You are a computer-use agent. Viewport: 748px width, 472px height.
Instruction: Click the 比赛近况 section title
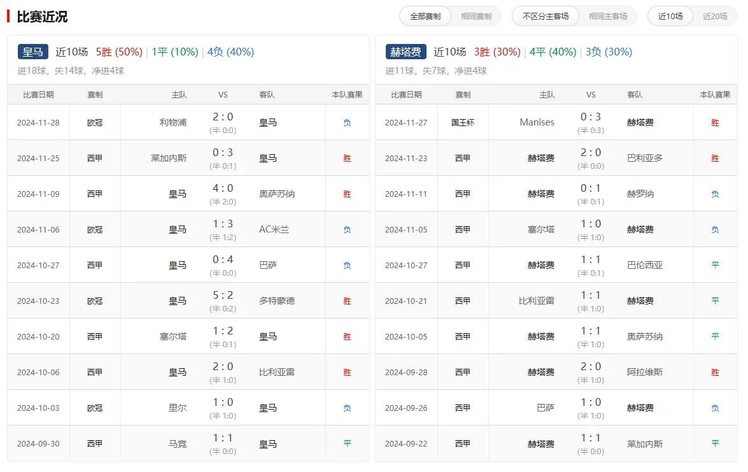point(42,17)
